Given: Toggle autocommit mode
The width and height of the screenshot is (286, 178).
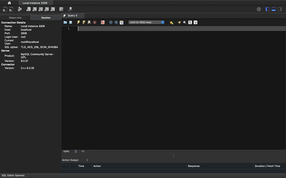Looking at the screenshot, I should (x=122, y=22).
